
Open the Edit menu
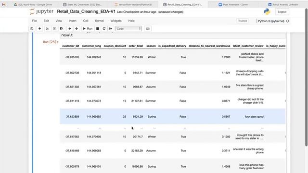(46, 21)
